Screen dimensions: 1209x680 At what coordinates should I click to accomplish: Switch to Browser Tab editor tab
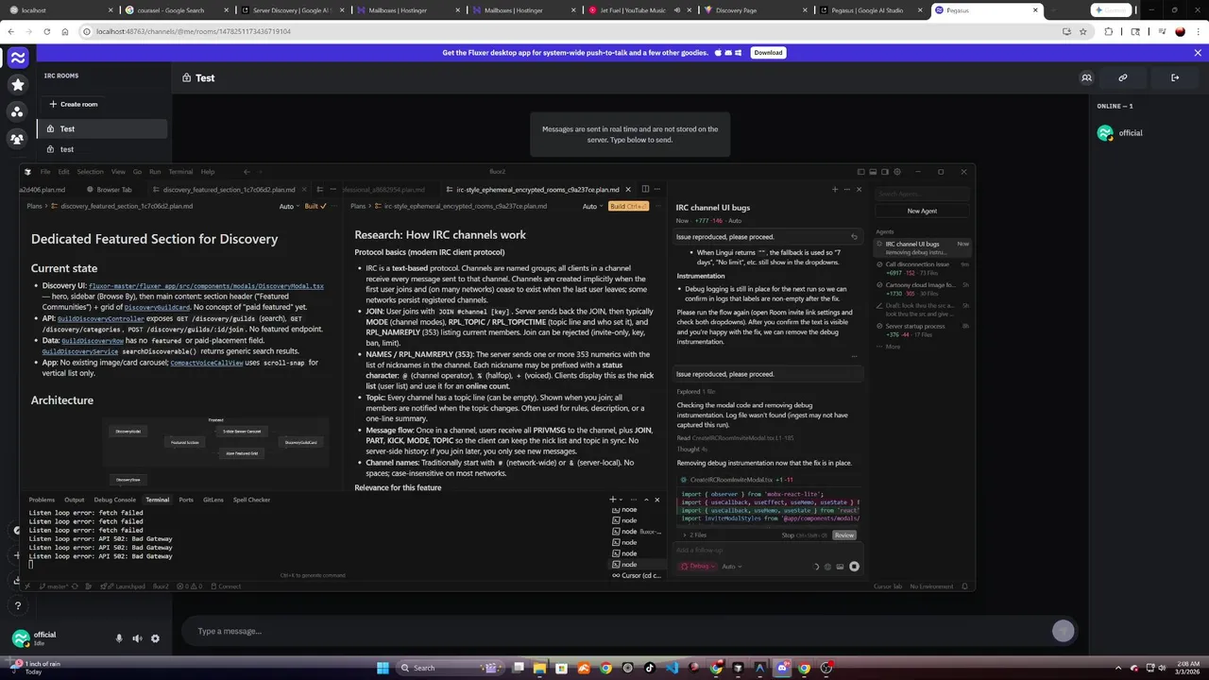(x=109, y=189)
